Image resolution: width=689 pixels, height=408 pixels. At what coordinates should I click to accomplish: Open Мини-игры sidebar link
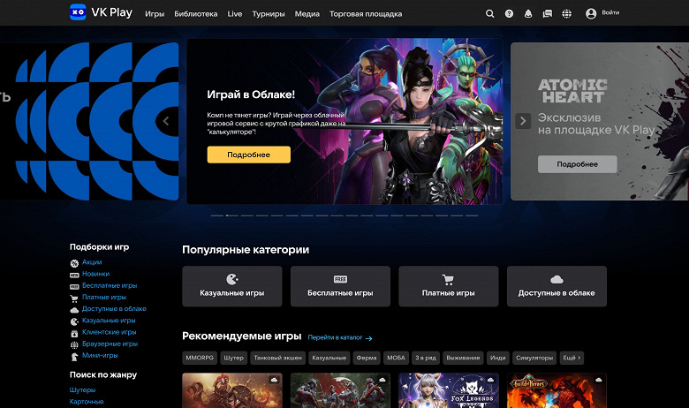coord(100,356)
